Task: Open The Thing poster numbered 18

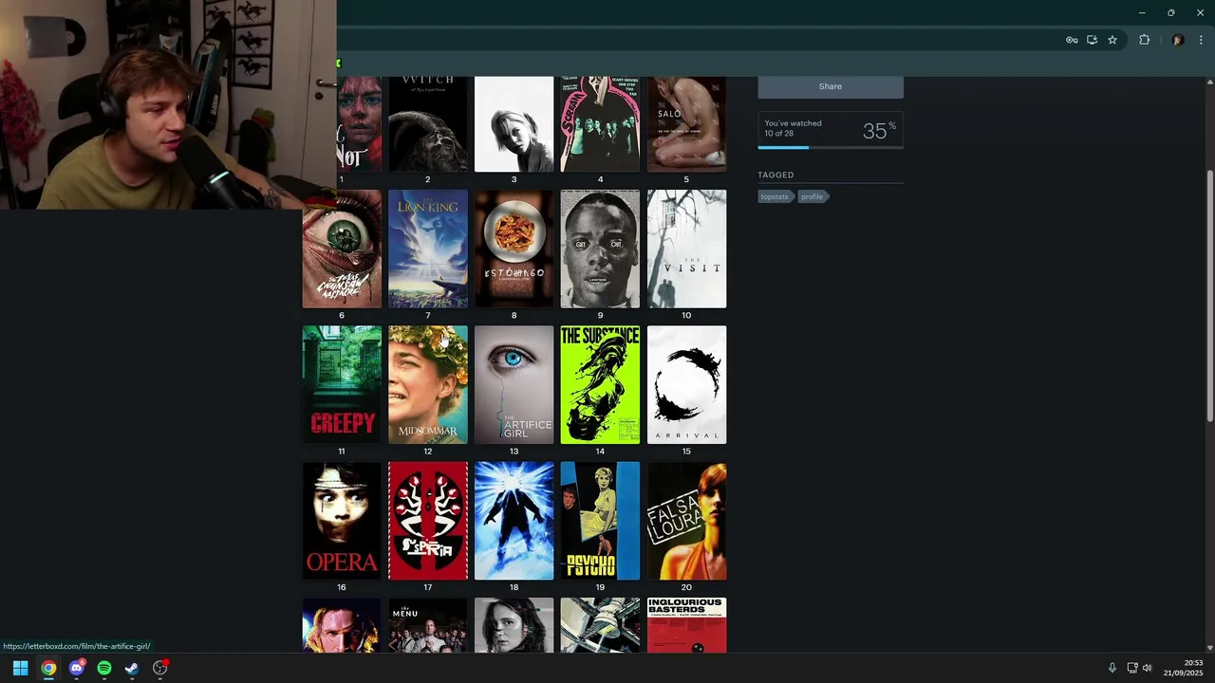Action: pos(514,521)
